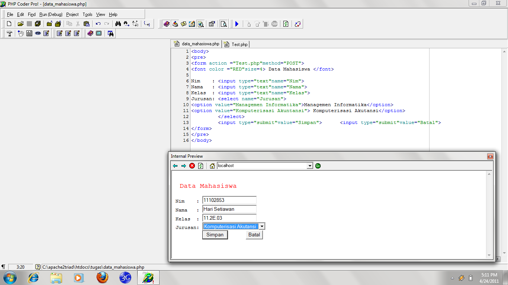Click the globe with magnifier preview icon

tap(200, 24)
